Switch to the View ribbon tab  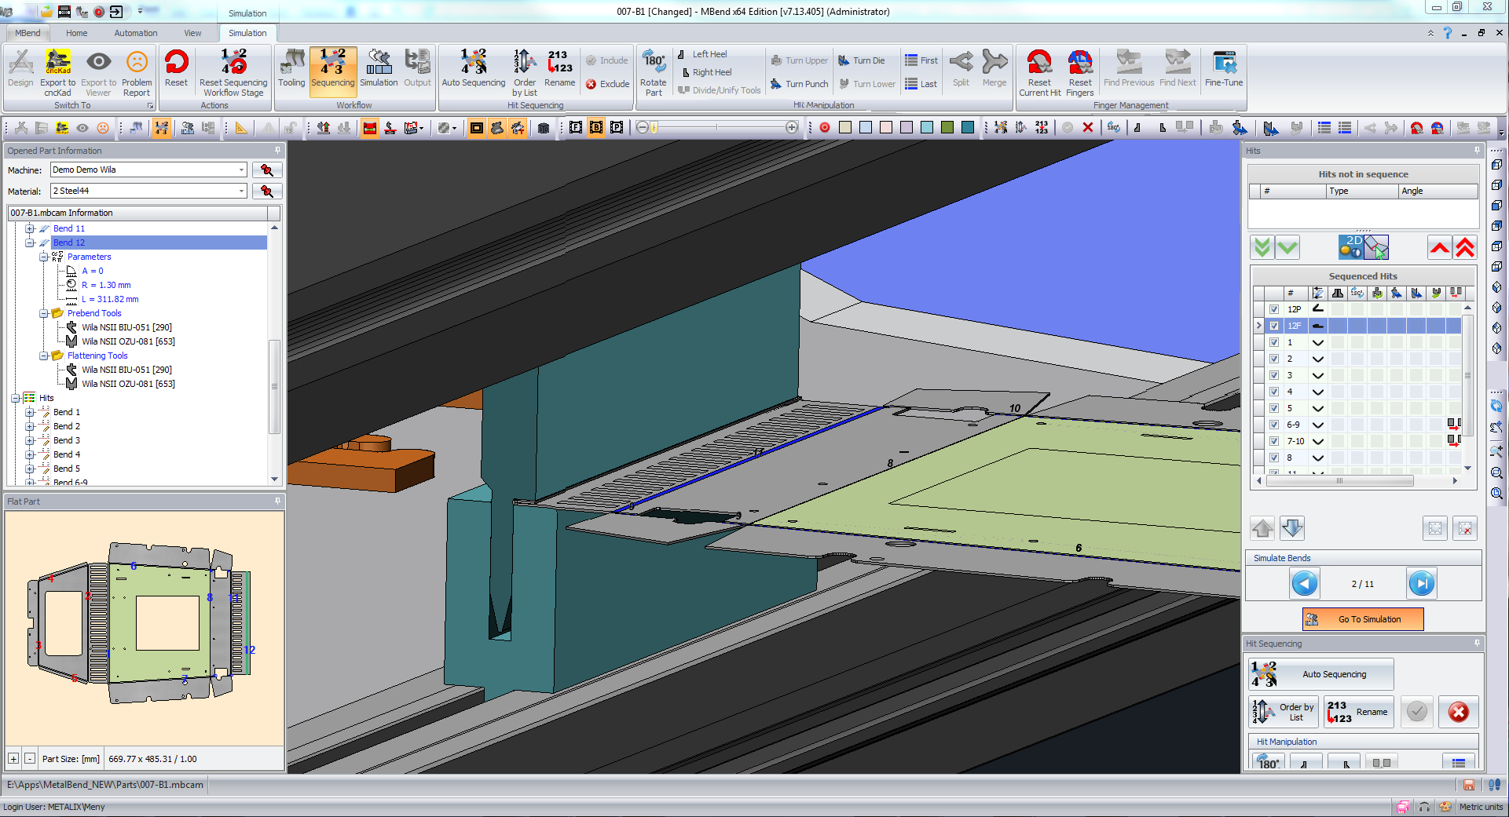(192, 33)
